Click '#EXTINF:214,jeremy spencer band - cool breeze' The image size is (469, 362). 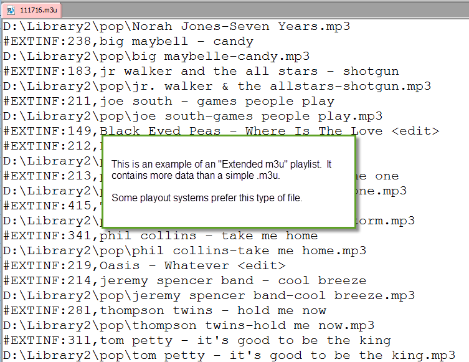pos(184,280)
